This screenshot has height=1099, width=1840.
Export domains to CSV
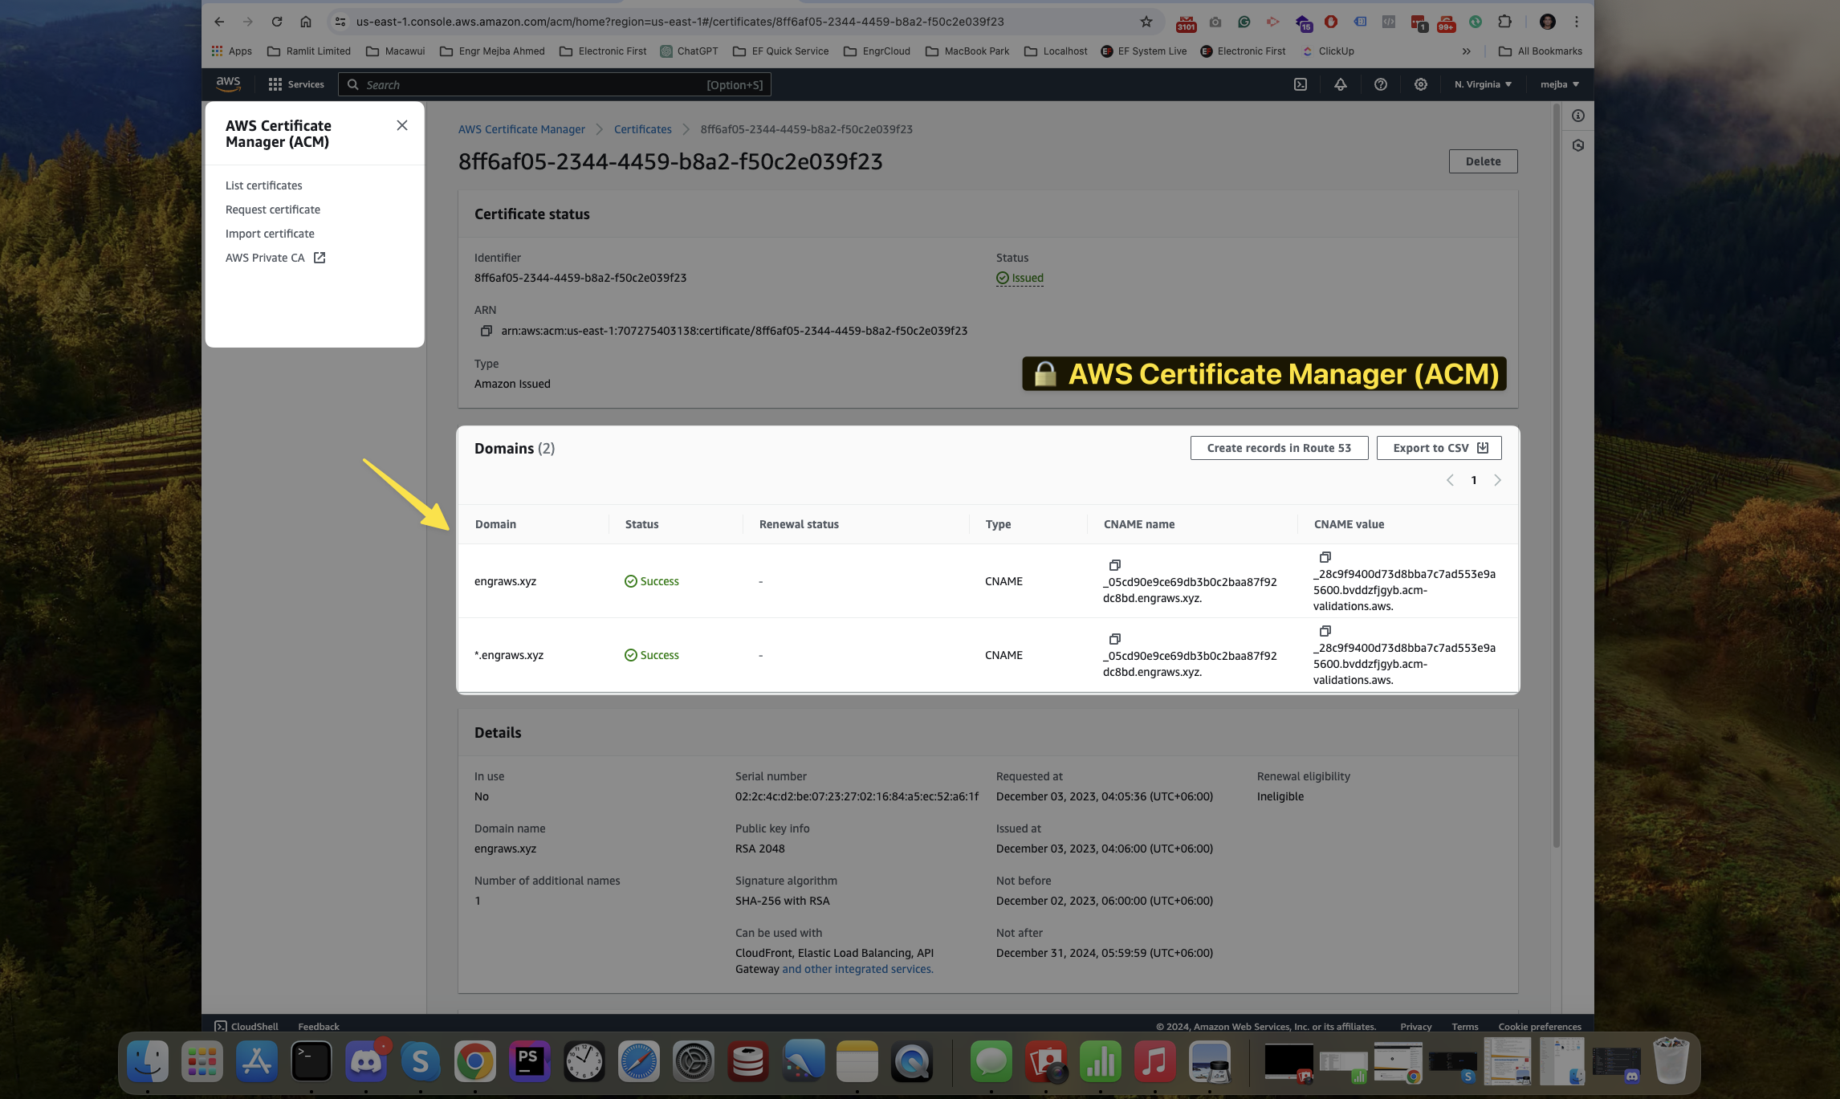[1439, 448]
